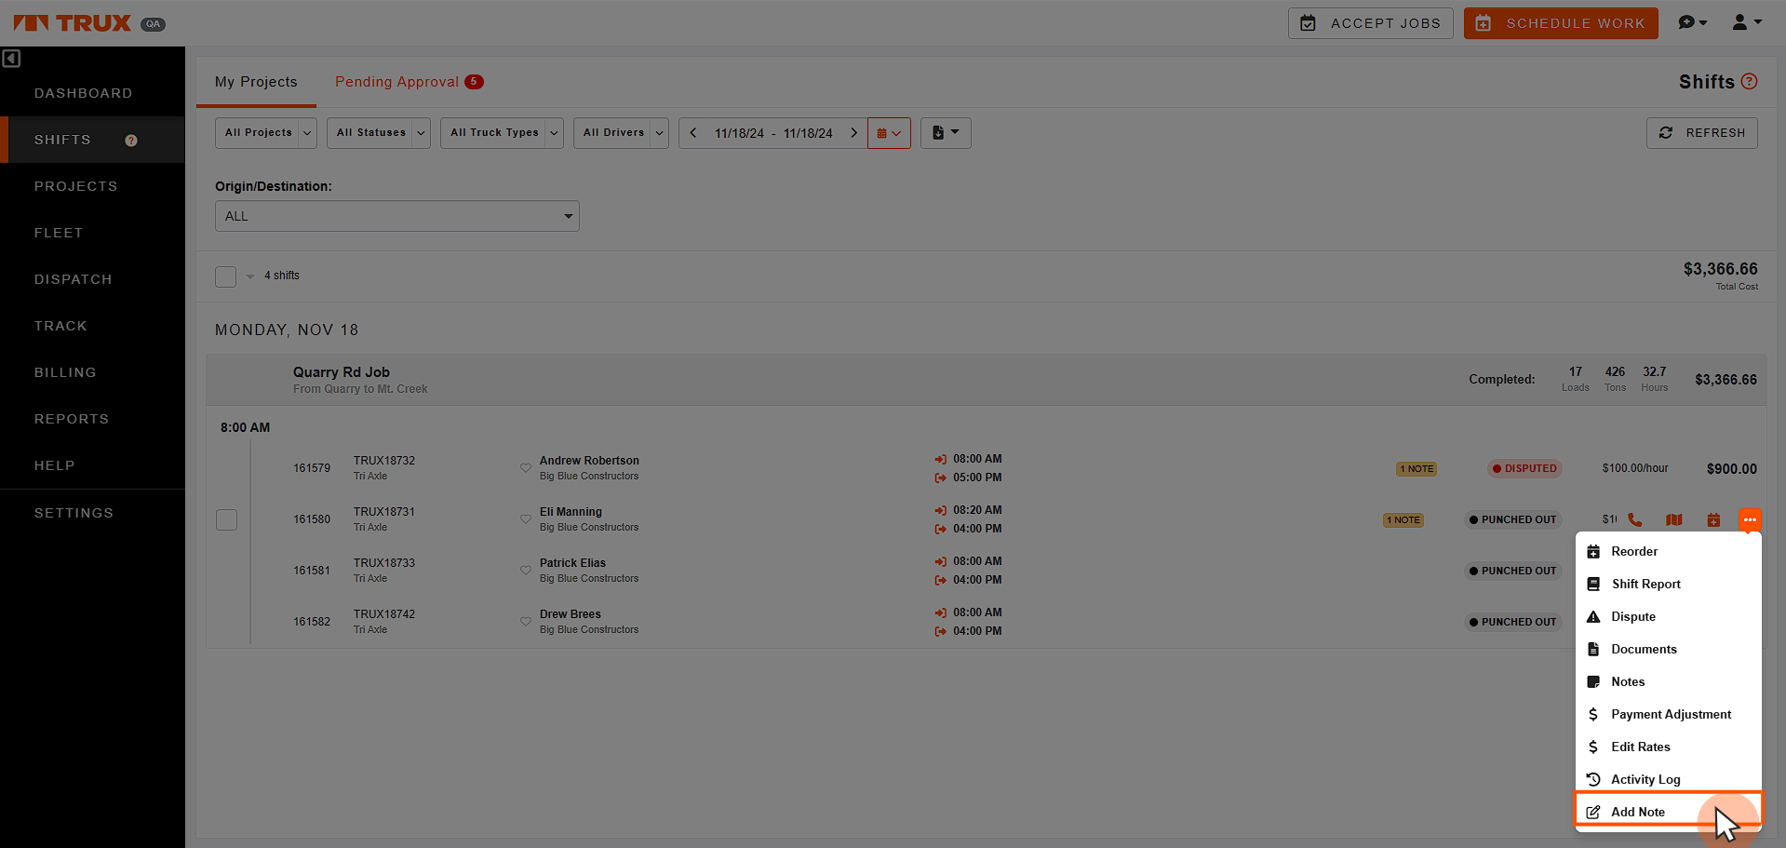This screenshot has width=1786, height=848.
Task: Click the Reorder calendar icon in menu
Action: click(1593, 551)
